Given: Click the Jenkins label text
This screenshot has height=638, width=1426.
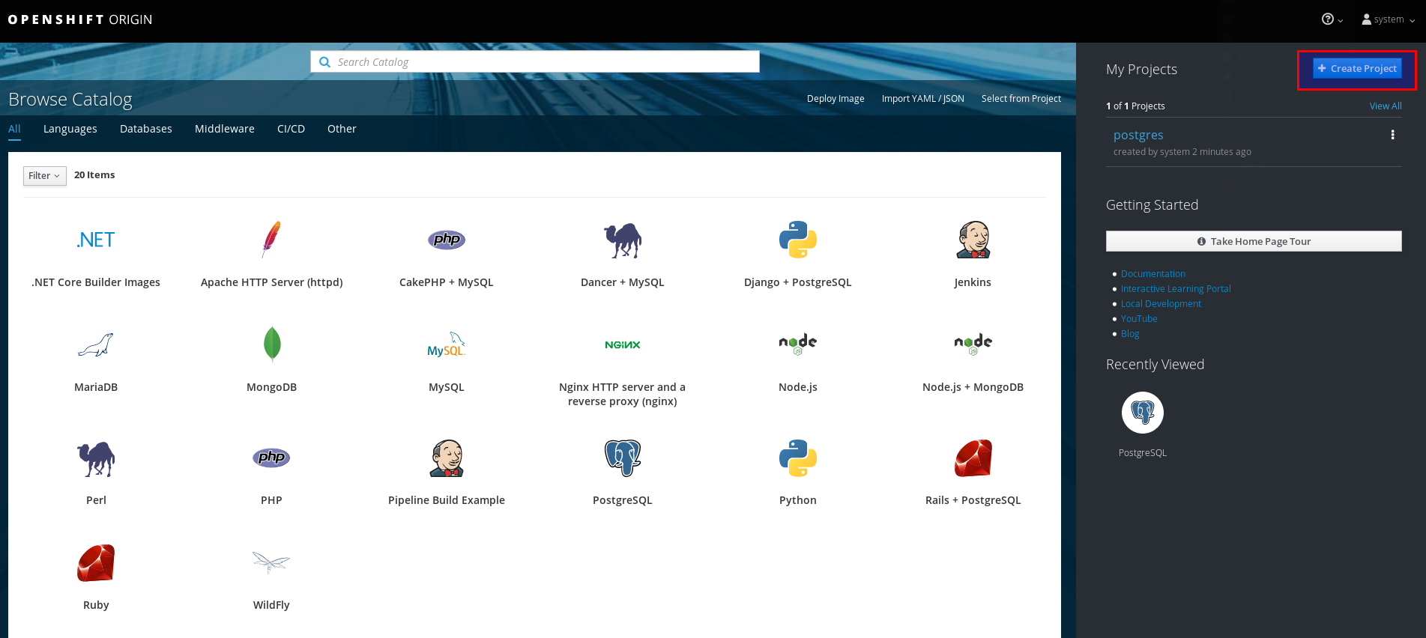Looking at the screenshot, I should coord(973,282).
